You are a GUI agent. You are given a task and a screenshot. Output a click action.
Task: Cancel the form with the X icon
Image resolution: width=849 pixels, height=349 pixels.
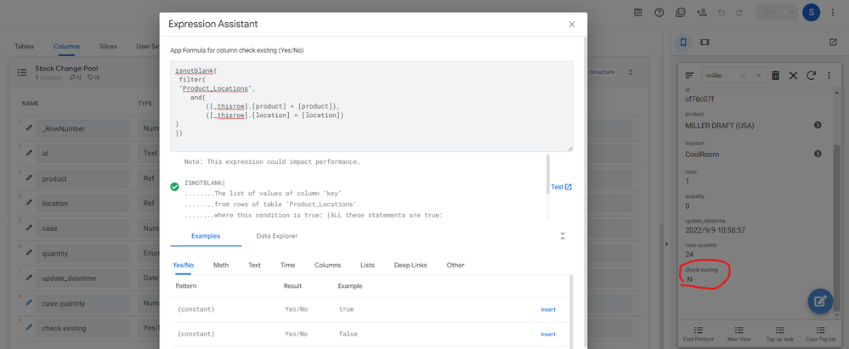793,76
